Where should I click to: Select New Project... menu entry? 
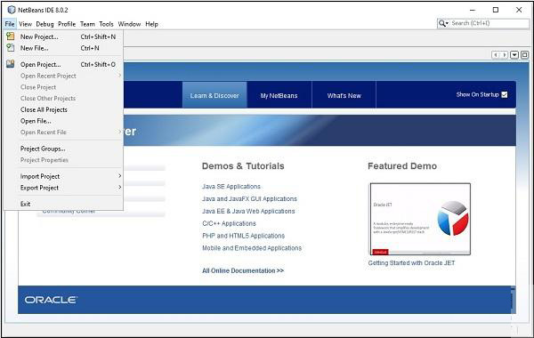coord(63,36)
